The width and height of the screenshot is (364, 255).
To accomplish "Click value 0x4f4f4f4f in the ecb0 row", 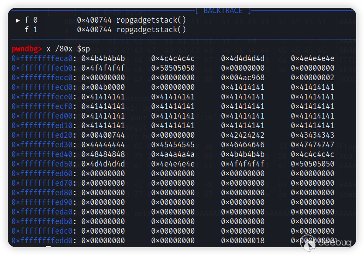I will tap(103, 68).
